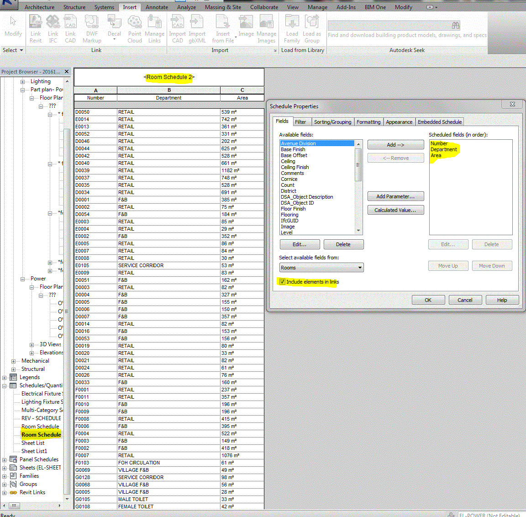
Task: Switch to the Formatting tab
Action: [x=368, y=122]
